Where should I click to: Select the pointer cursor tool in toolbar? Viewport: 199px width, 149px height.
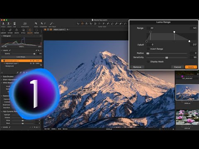[78, 24]
